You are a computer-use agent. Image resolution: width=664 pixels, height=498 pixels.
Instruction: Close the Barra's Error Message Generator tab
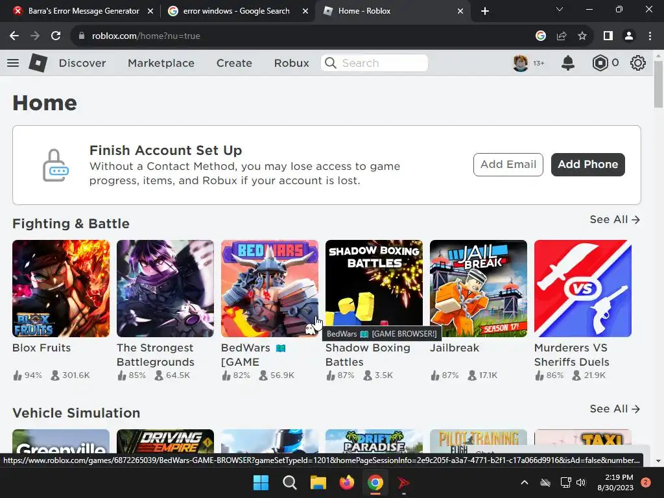(x=150, y=12)
